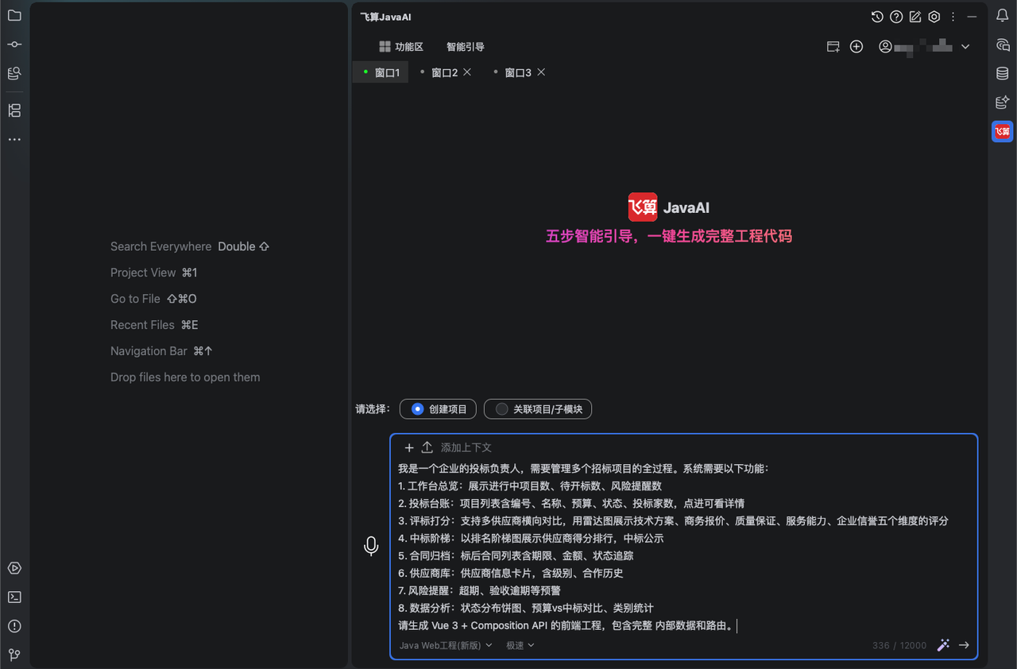Expand the account dropdown chevron
Viewport: 1017px width, 669px height.
point(965,47)
